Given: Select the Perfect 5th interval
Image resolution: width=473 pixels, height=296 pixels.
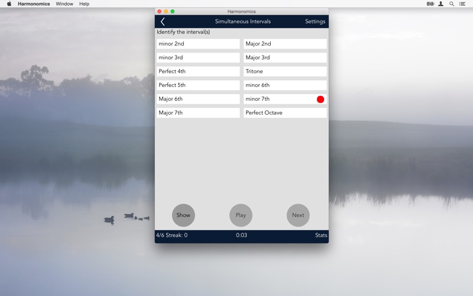Looking at the screenshot, I should [198, 85].
